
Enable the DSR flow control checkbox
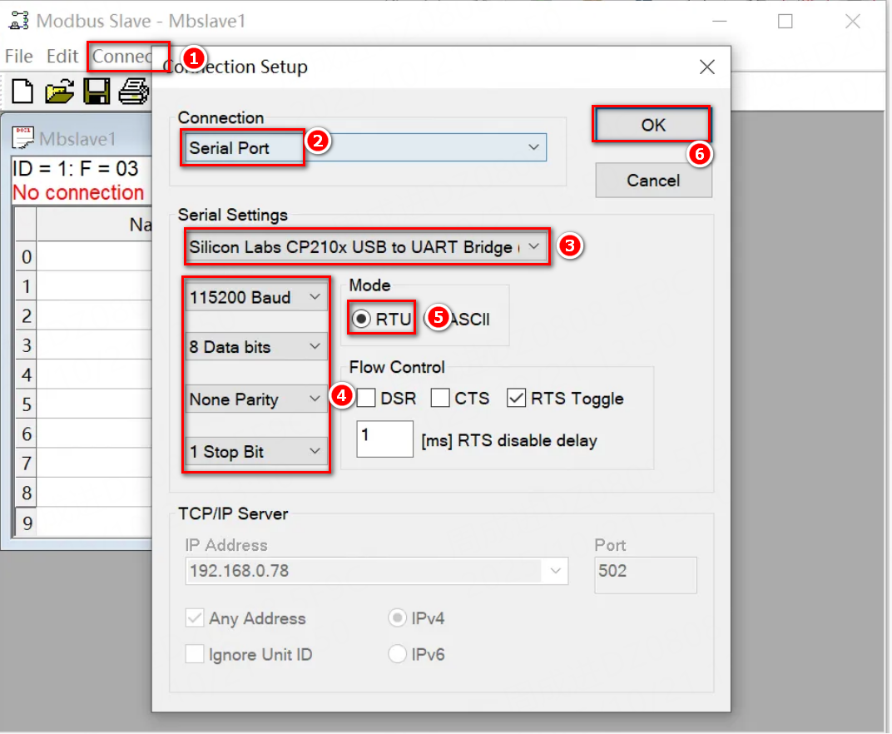[366, 399]
